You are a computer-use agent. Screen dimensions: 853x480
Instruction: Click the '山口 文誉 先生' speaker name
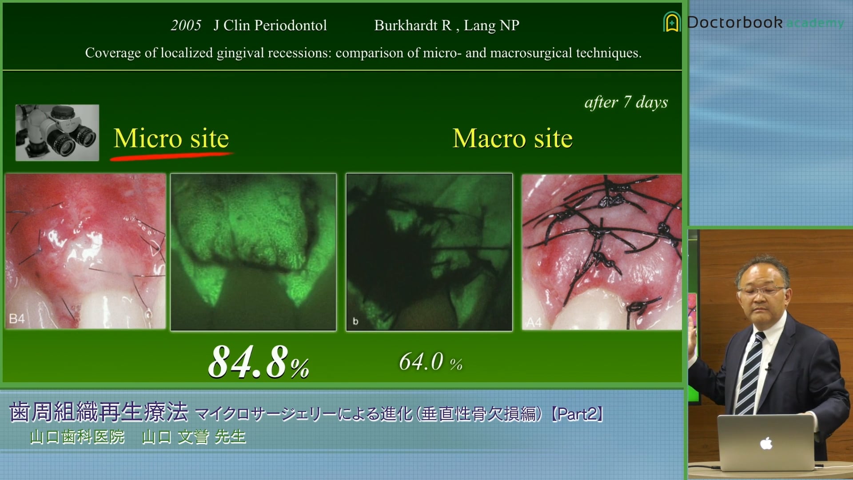(x=194, y=437)
